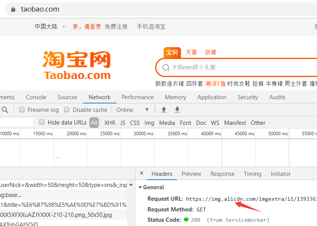
Task: Click the network filter text field
Action: click(16, 122)
